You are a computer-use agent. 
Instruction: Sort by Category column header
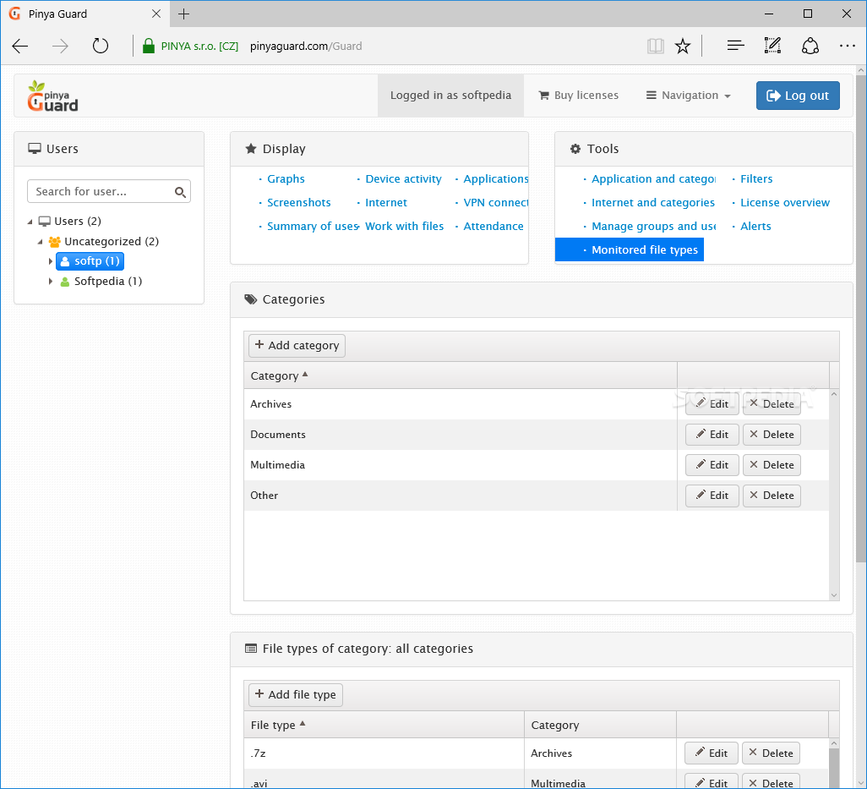point(460,375)
